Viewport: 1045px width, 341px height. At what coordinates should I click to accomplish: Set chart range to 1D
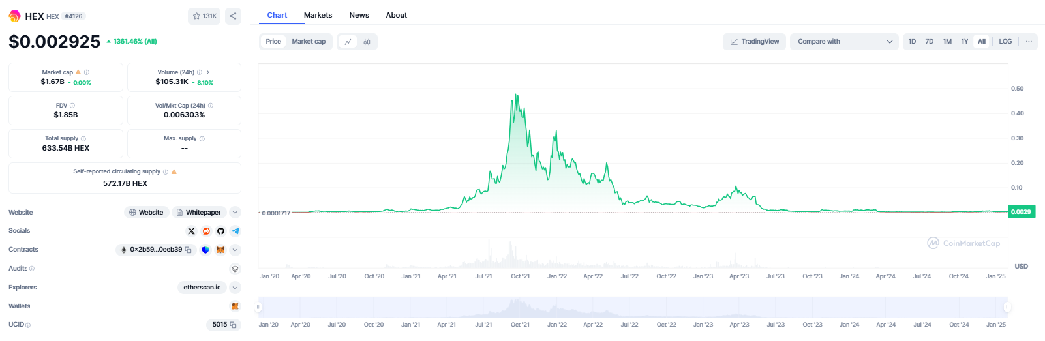[x=912, y=42]
